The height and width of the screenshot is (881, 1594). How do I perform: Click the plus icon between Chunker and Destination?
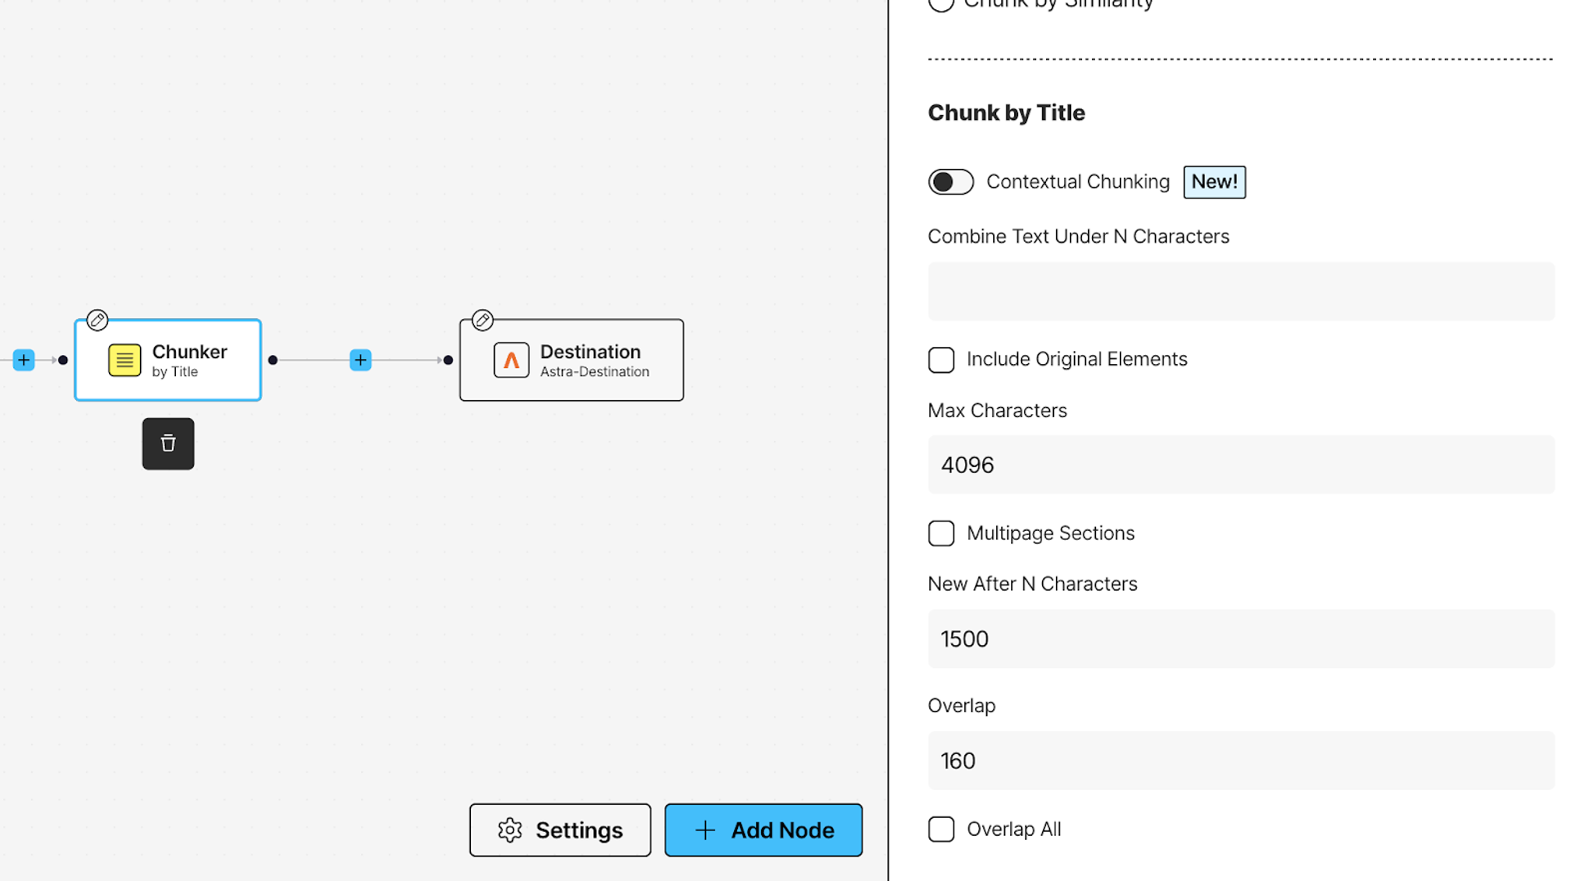pyautogui.click(x=360, y=360)
